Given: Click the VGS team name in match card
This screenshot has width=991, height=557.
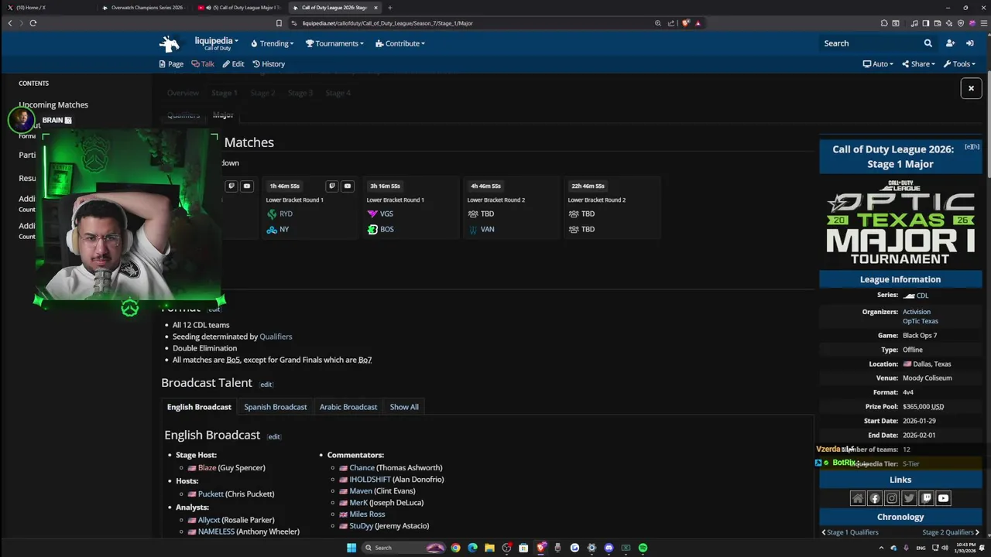Looking at the screenshot, I should click(386, 214).
